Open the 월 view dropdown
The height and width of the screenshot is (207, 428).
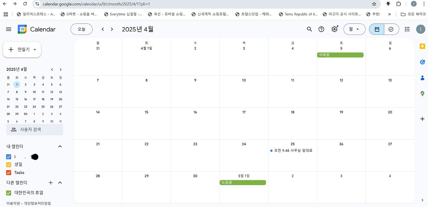coord(354,29)
